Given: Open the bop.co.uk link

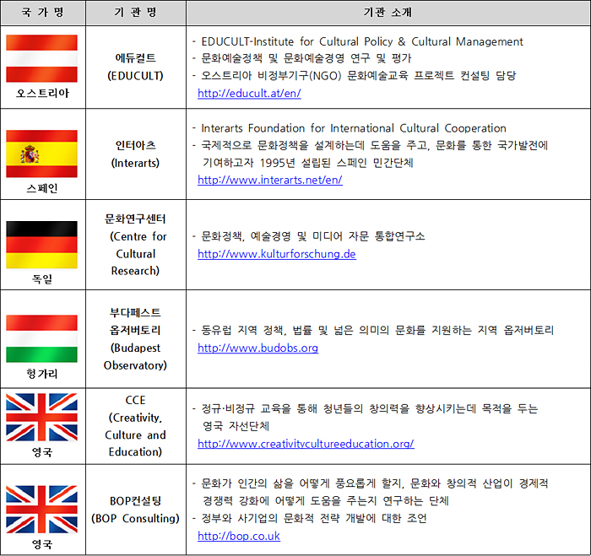Looking at the screenshot, I should click(x=239, y=536).
